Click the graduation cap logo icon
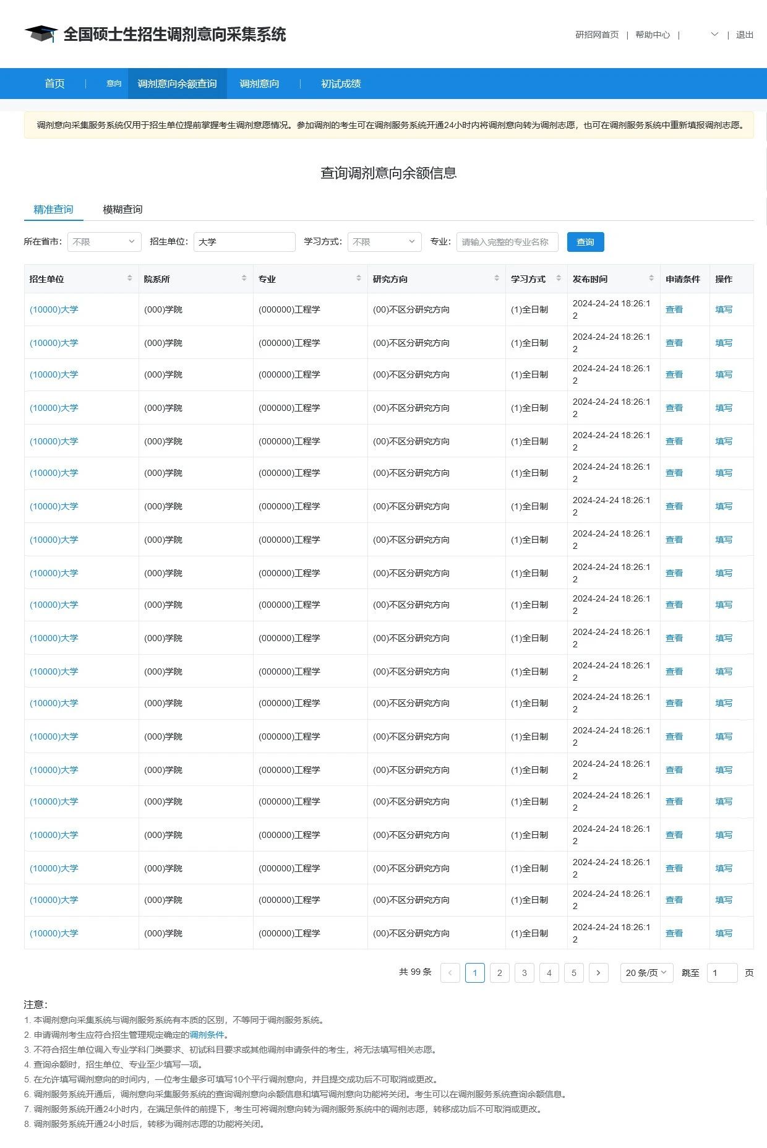This screenshot has height=1148, width=767. point(41,34)
